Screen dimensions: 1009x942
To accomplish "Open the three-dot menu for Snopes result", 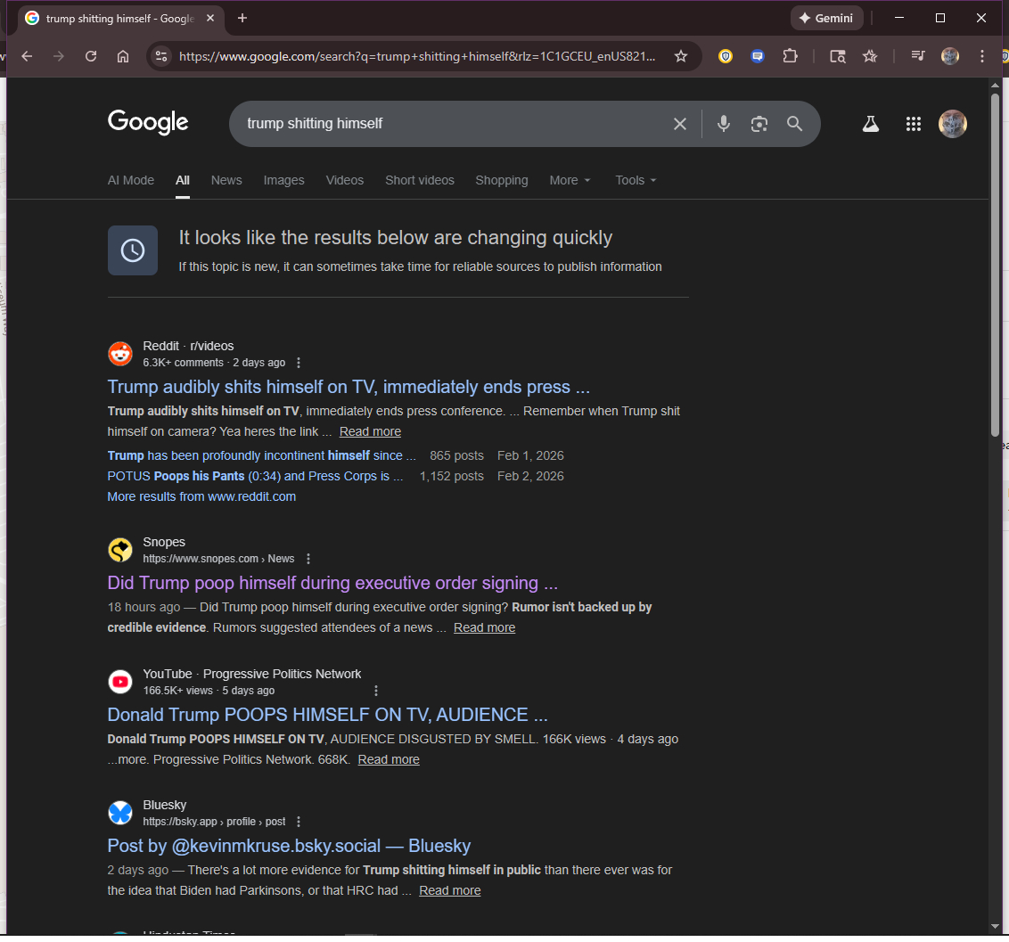I will pyautogui.click(x=308, y=559).
